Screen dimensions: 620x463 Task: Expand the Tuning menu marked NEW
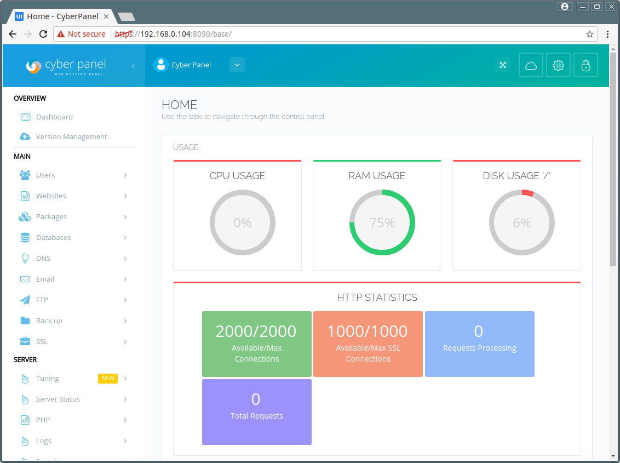coord(73,378)
